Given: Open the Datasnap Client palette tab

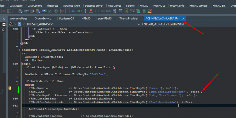Looking at the screenshot, I should (x=72, y=6).
